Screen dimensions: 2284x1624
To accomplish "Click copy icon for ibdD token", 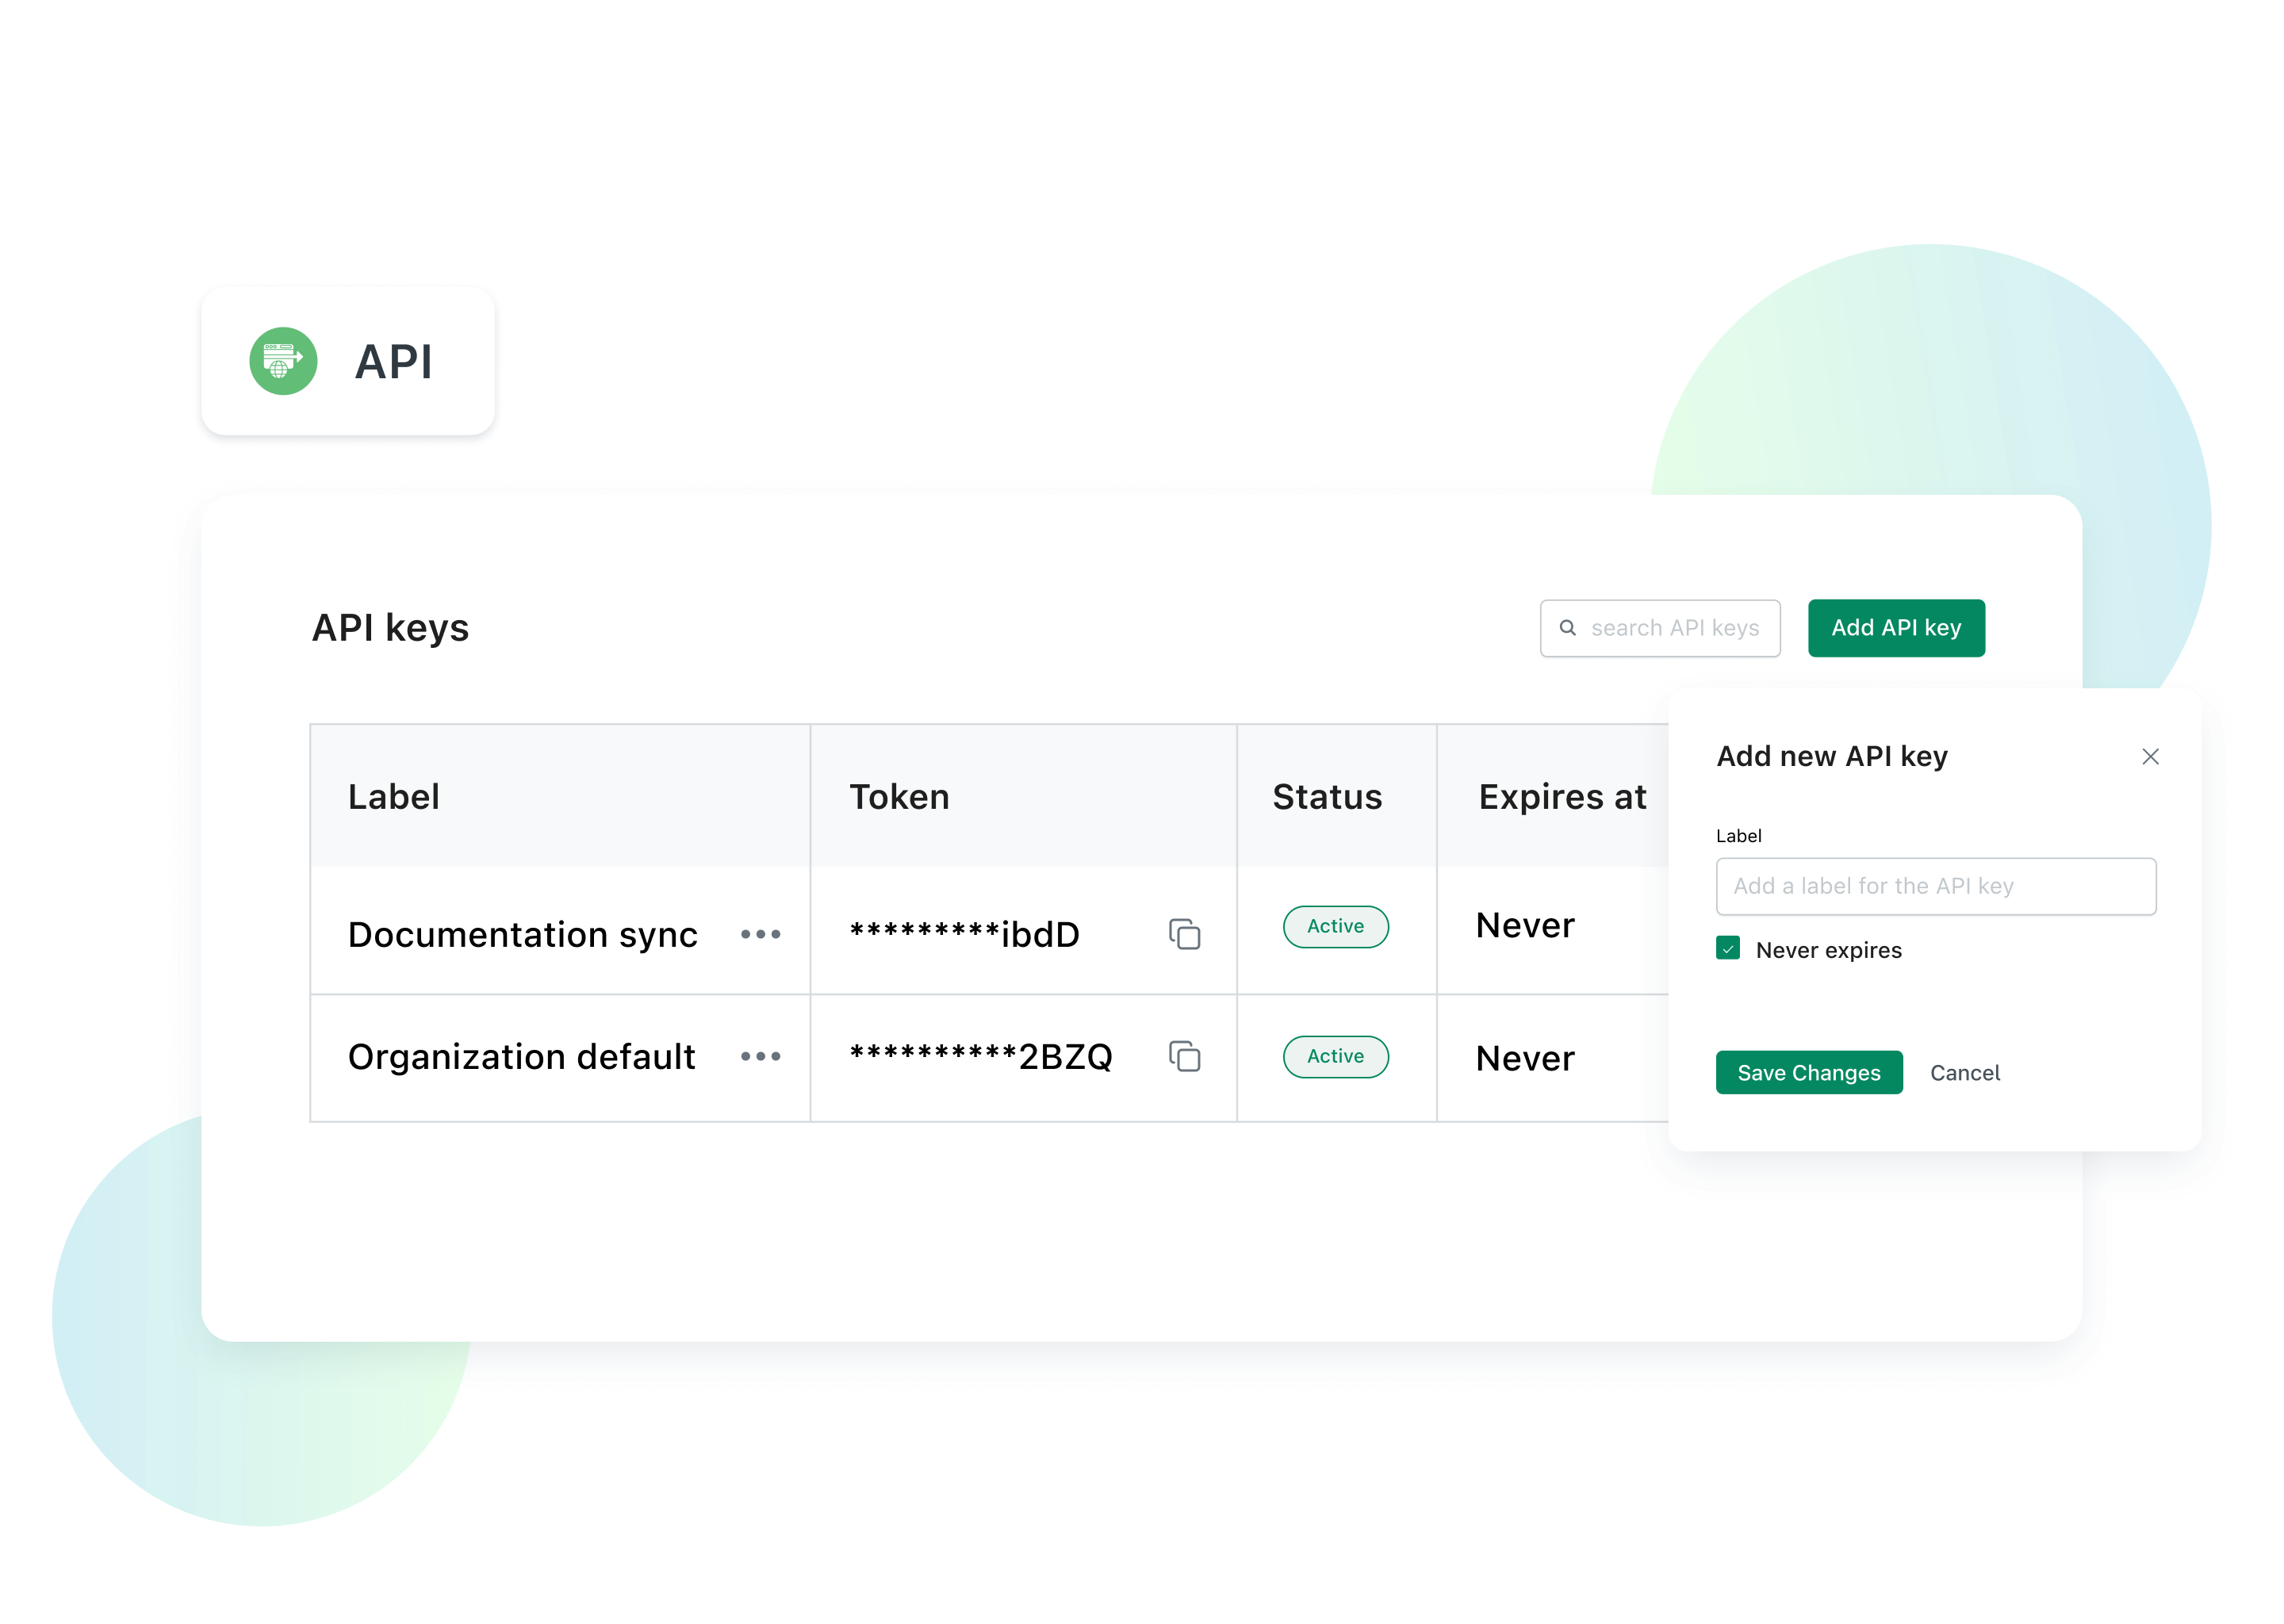I will [1184, 930].
